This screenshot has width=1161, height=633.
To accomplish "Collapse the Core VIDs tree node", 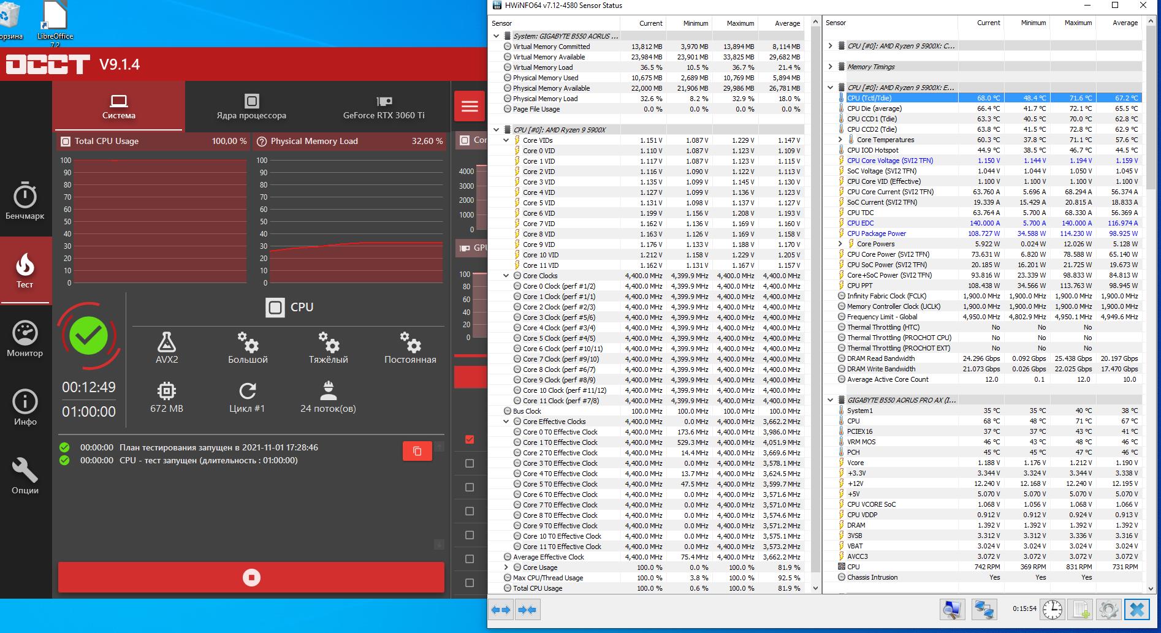I will (x=506, y=140).
